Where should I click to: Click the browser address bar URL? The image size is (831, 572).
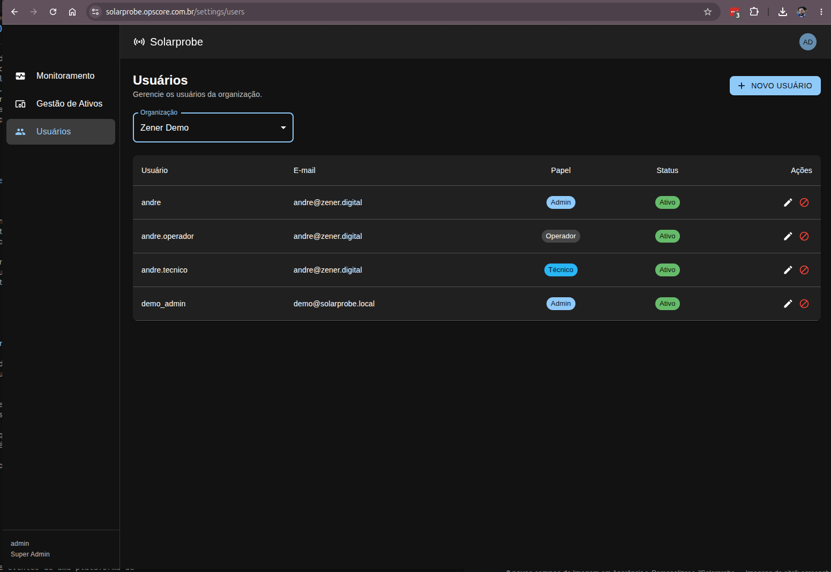[x=175, y=12]
